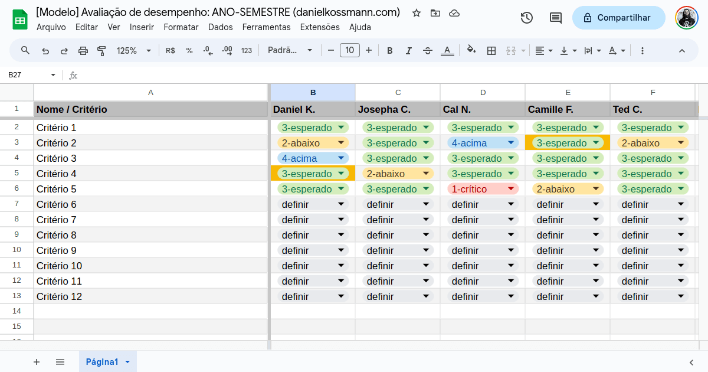Open the font family dropdown
Screen dimensions: 708x372
[290, 51]
